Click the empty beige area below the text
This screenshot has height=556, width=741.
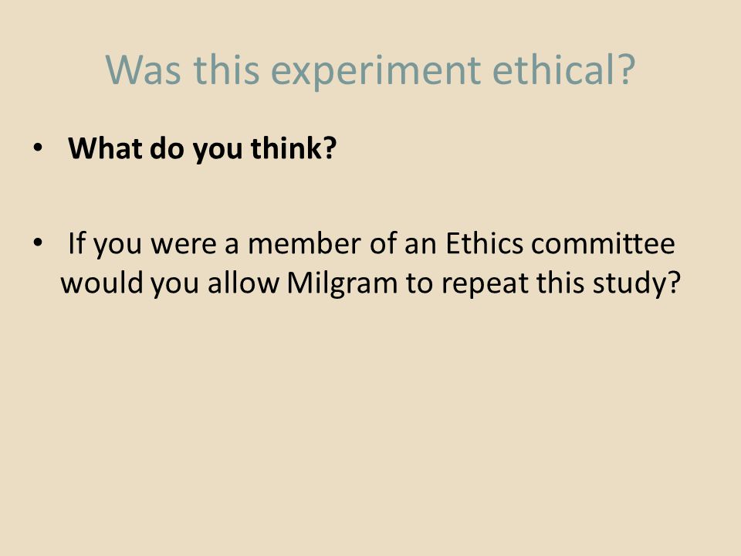[370, 425]
